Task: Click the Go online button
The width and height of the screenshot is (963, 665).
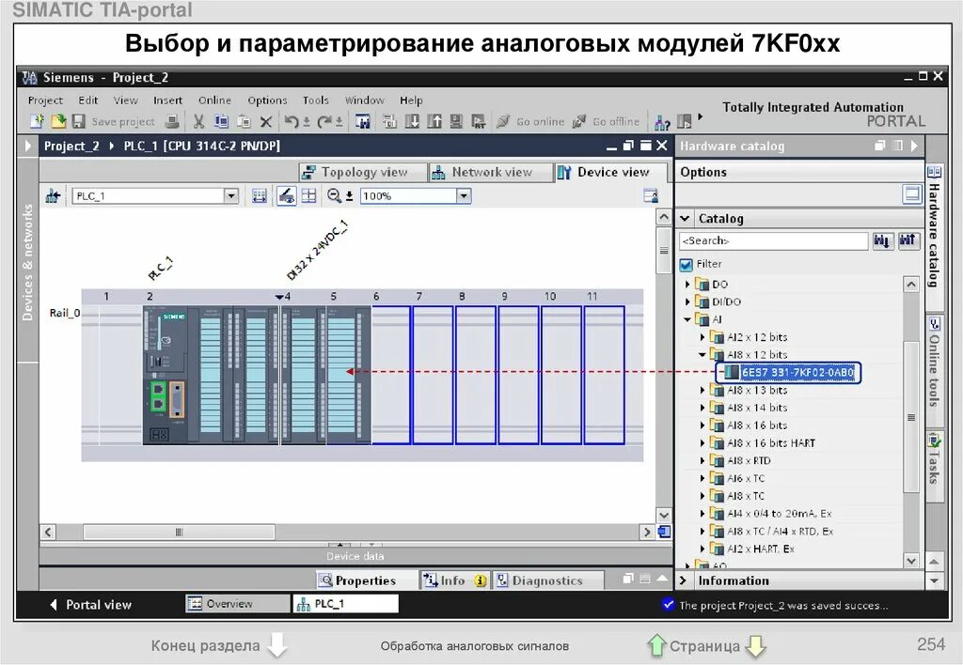Action: click(530, 121)
